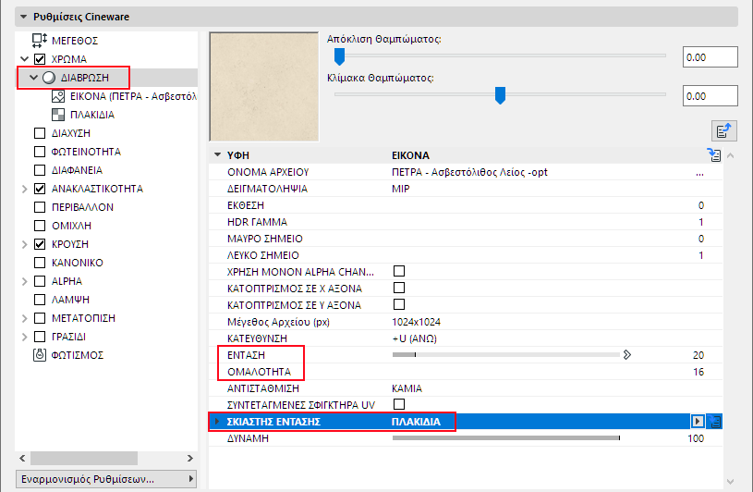This screenshot has height=492, width=753.
Task: Collapse the ΧΡΩΜΑ tree node
Action: [x=25, y=59]
